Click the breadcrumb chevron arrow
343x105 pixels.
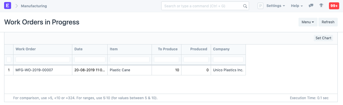(17, 6)
